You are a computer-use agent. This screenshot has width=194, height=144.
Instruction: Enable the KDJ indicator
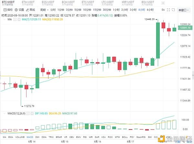(103, 137)
